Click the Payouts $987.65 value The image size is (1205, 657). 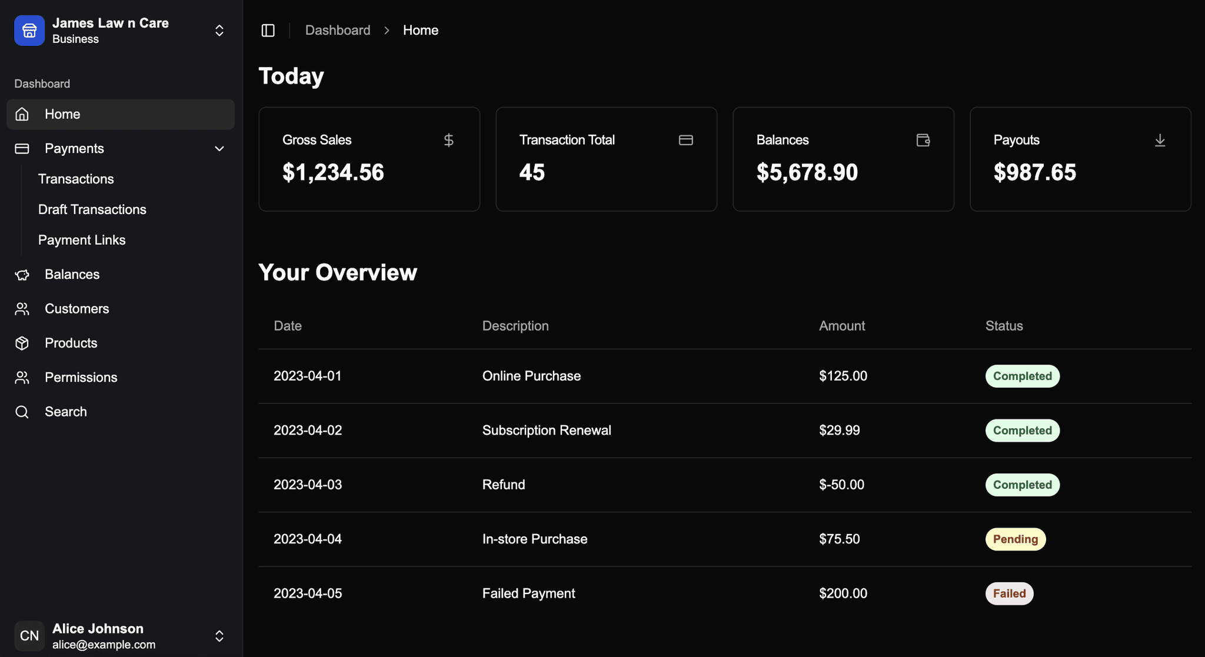[x=1034, y=172]
